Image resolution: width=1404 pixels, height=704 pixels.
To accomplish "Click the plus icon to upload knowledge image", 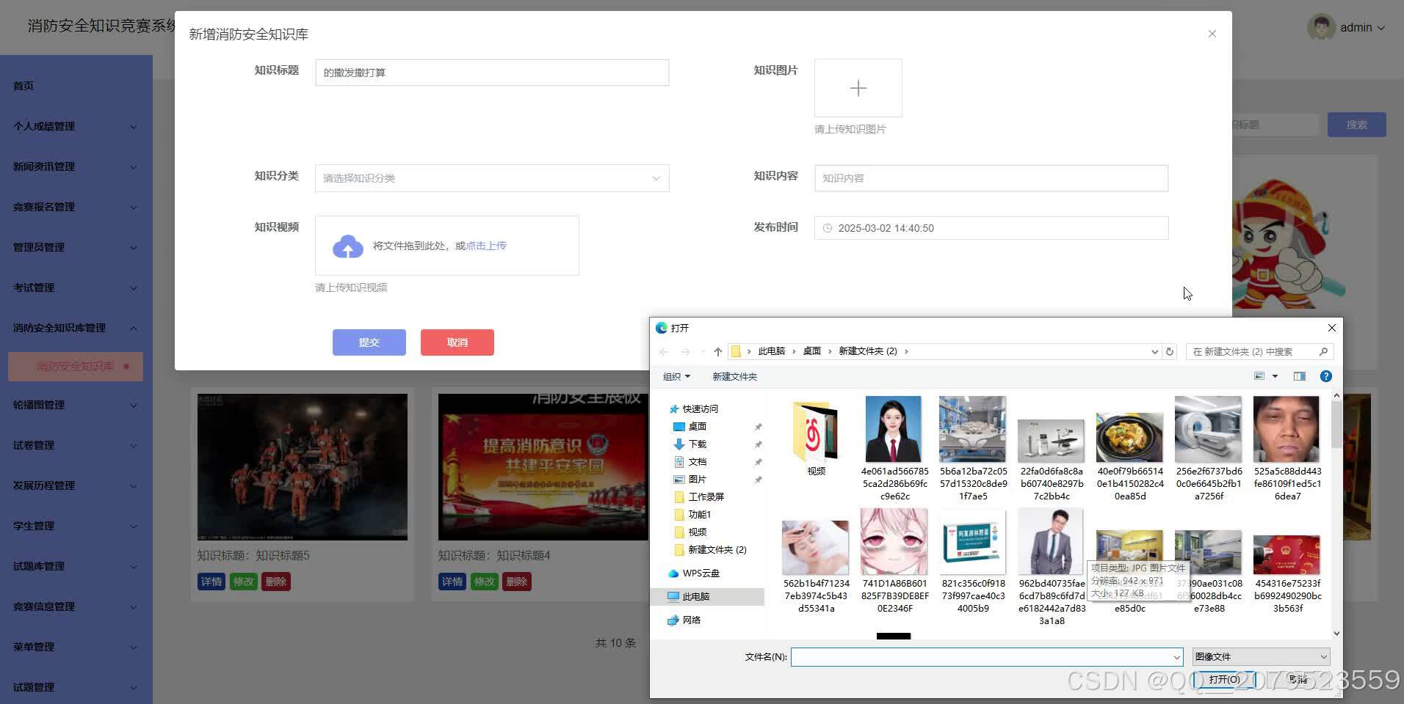I will pyautogui.click(x=858, y=87).
